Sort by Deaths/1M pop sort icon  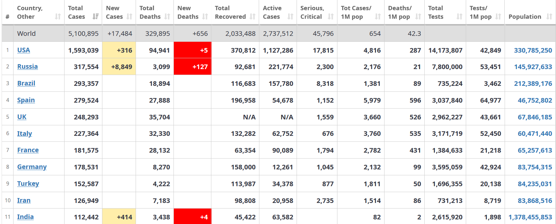(x=418, y=16)
